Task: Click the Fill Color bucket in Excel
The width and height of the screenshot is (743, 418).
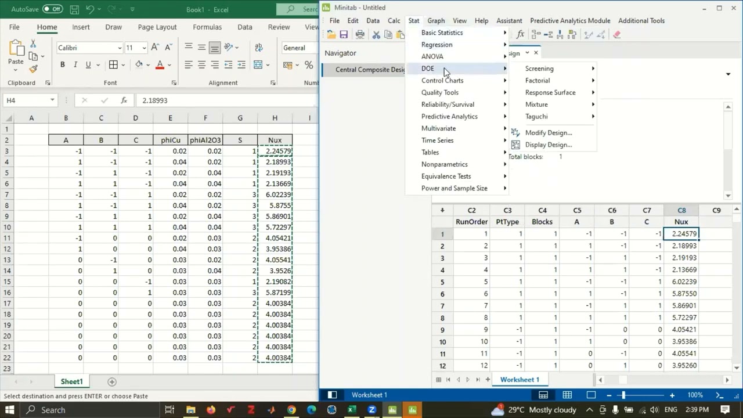Action: click(x=139, y=64)
